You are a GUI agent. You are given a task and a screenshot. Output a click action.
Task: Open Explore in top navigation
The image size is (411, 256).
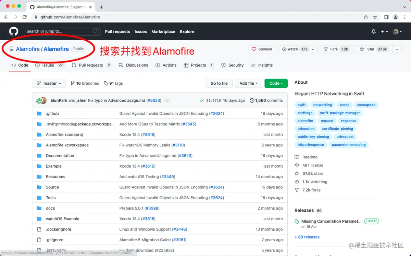(187, 31)
